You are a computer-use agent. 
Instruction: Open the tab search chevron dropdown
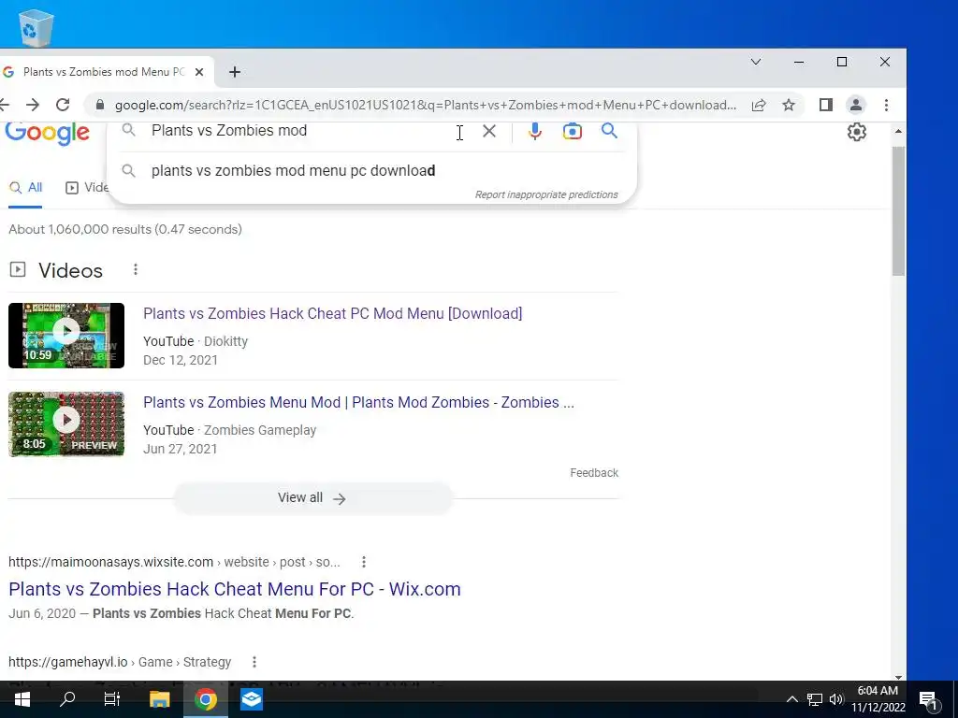tap(756, 62)
